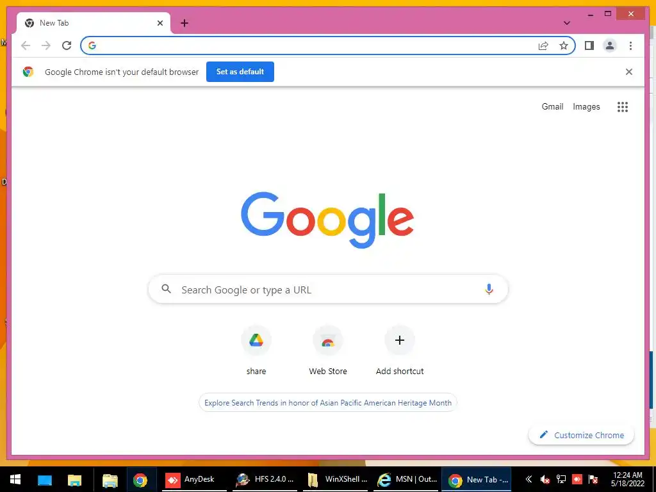Screen dimensions: 656x492
Task: Open the pinned Chrome taskbar icon
Action: [x=140, y=479]
